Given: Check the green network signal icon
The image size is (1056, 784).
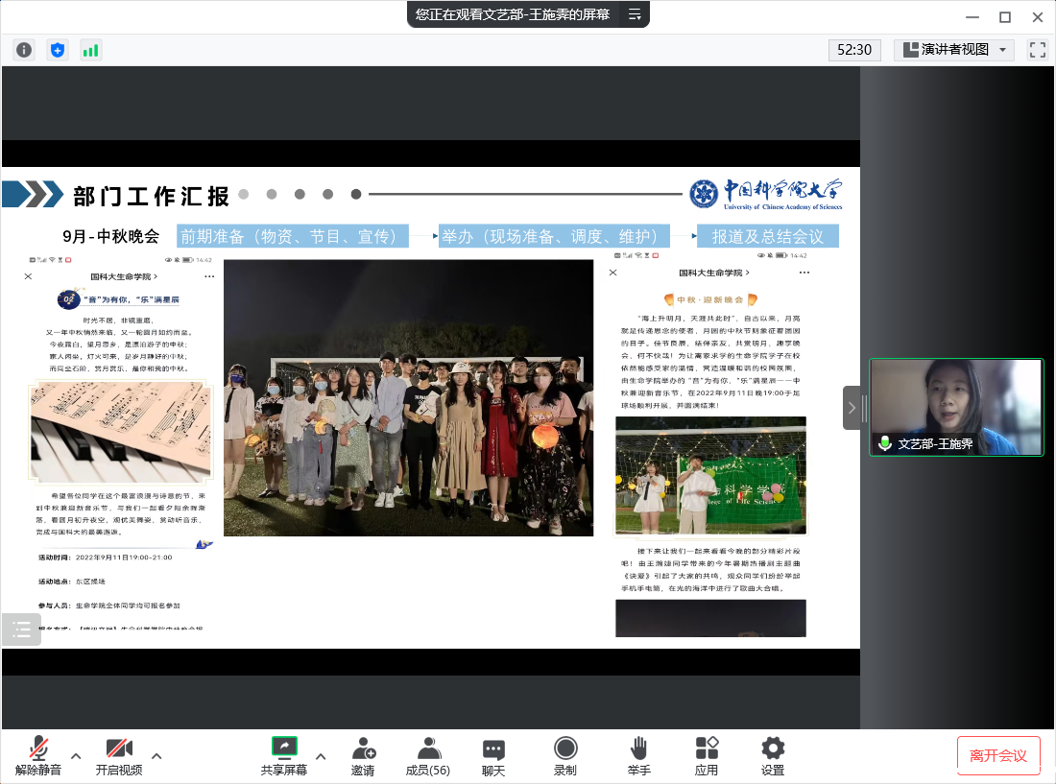Looking at the screenshot, I should pos(91,50).
